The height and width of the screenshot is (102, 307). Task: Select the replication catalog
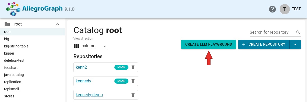pyautogui.click(x=32, y=82)
